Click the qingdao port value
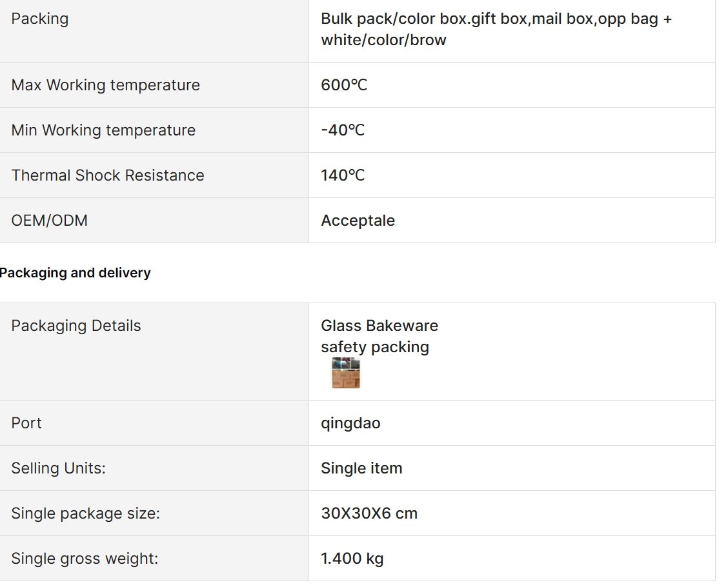The image size is (728, 587). pos(350,423)
